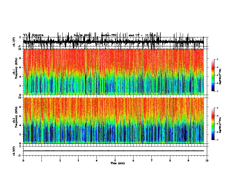
Task: Click the time-axis tick label '4'
Action: (x=96, y=161)
